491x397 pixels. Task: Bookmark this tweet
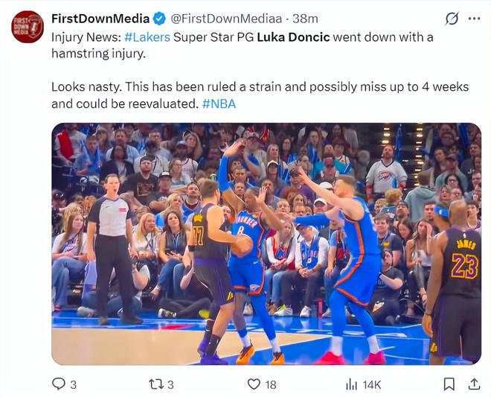click(449, 384)
